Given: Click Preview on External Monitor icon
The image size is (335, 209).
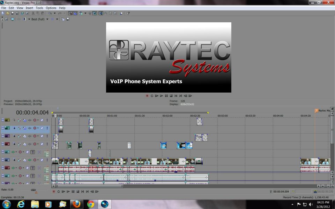Looking at the screenshot, I should tap(13, 19).
